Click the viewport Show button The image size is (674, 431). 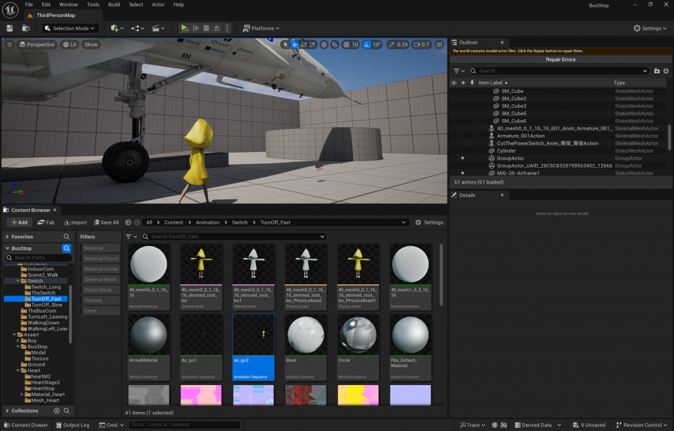tap(91, 44)
